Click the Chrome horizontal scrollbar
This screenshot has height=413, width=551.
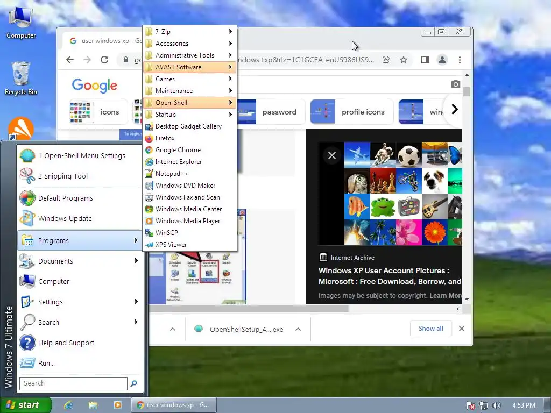pos(248,309)
